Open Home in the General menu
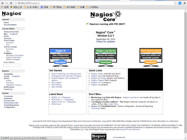 pyautogui.click(x=6, y=22)
